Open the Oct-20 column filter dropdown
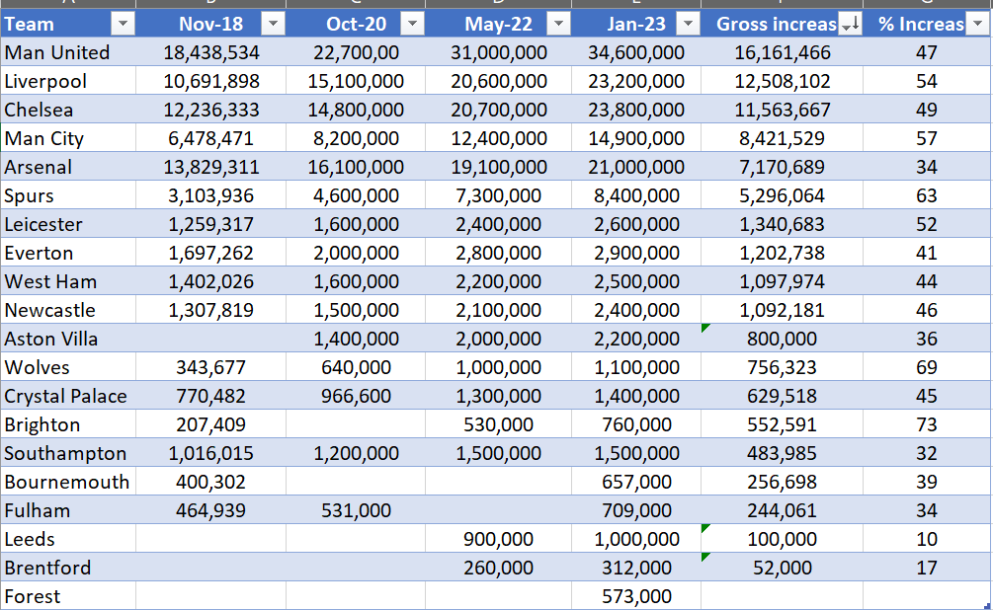Screen dimensions: 993x610 (412, 24)
